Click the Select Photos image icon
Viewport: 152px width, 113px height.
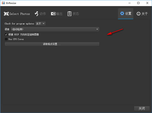pos(6,14)
